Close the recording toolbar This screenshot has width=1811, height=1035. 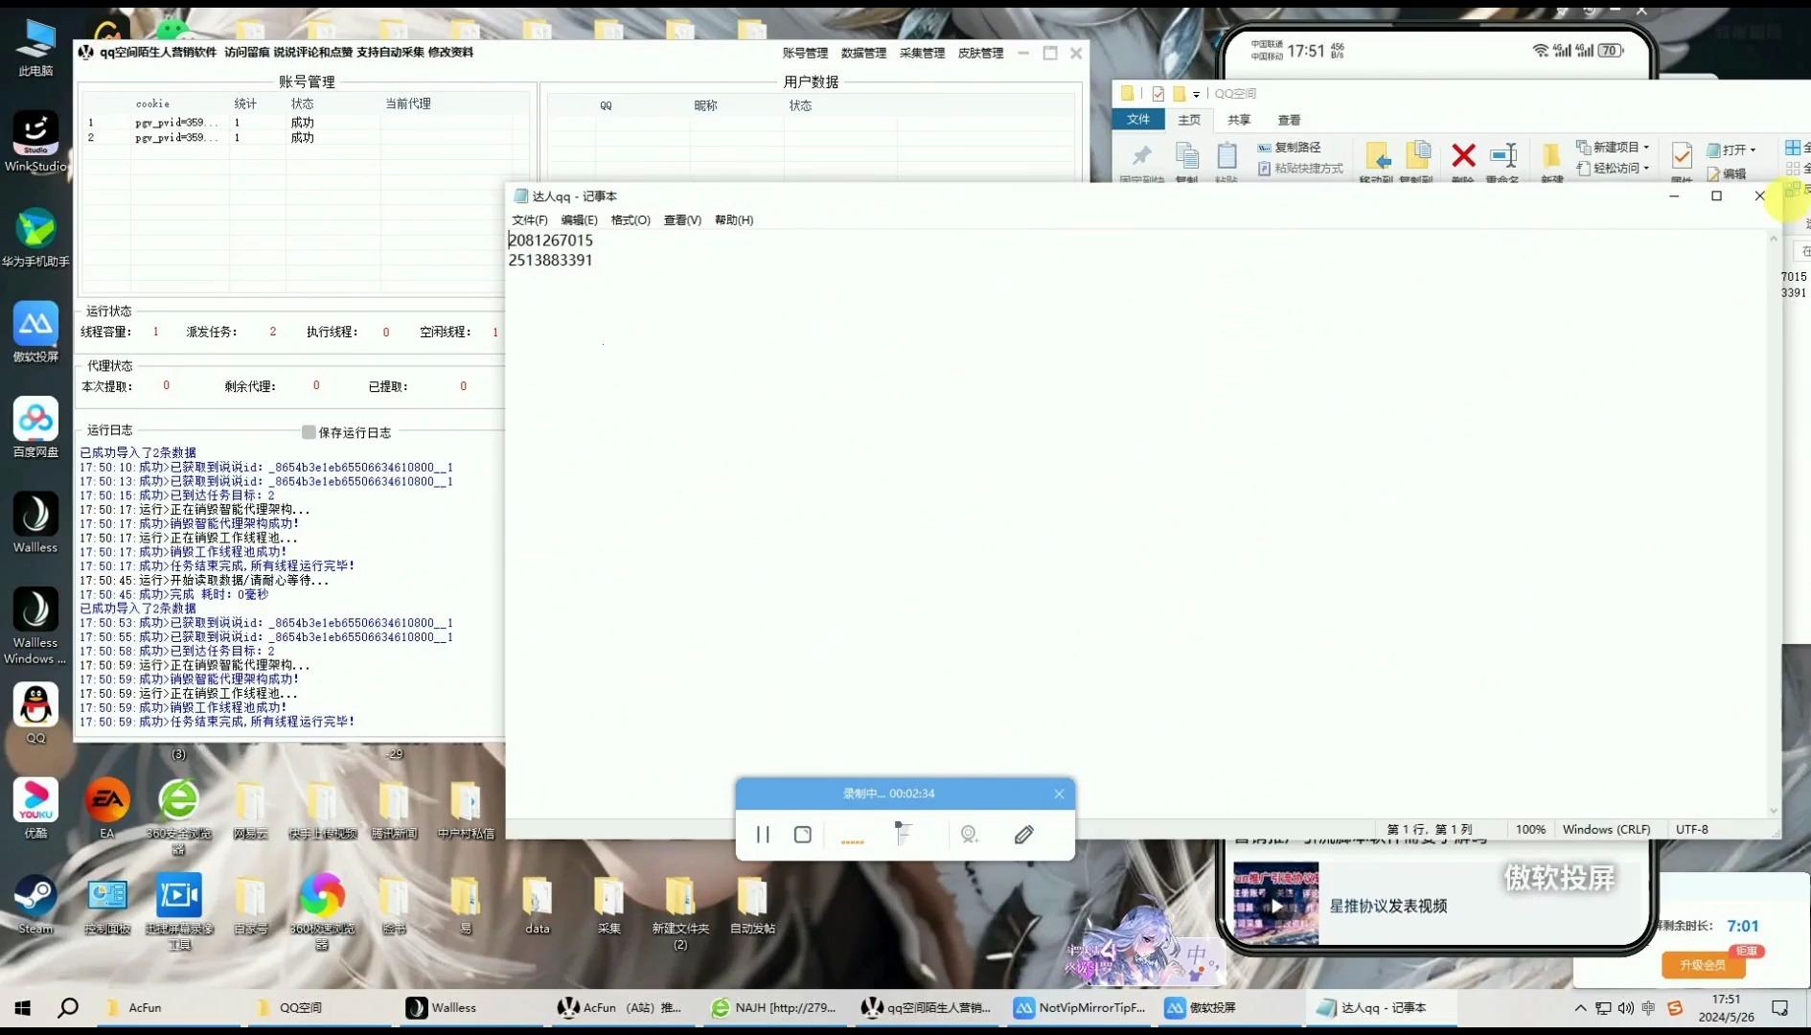point(1059,793)
